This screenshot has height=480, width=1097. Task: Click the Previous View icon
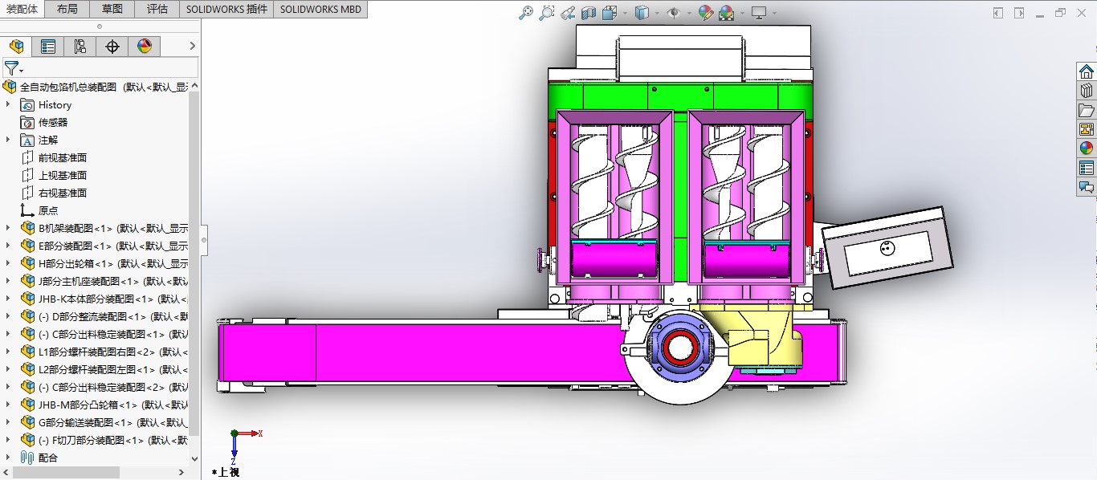[x=568, y=13]
